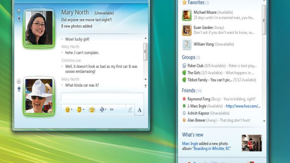Click Michael Moore's display picture
The image size is (290, 163).
point(187,15)
